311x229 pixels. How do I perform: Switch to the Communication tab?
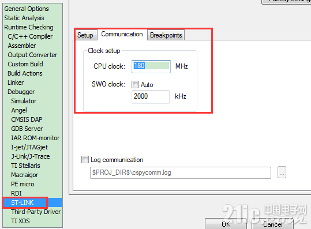[122, 34]
